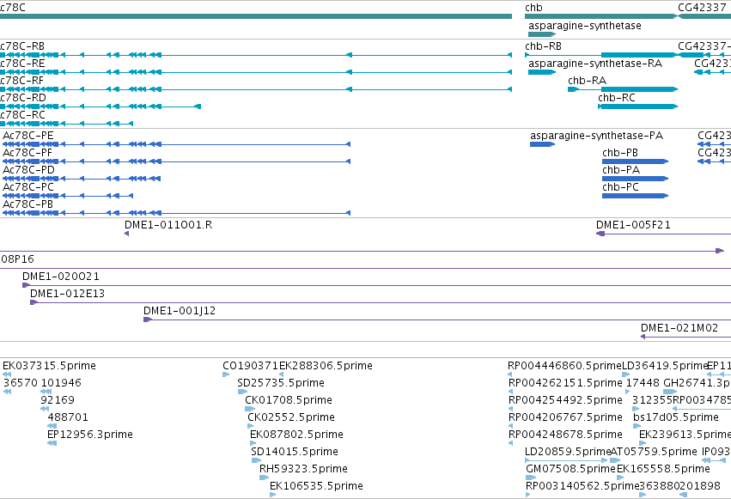
Task: Click the EK288306.5prime EST label
Action: pyautogui.click(x=326, y=366)
